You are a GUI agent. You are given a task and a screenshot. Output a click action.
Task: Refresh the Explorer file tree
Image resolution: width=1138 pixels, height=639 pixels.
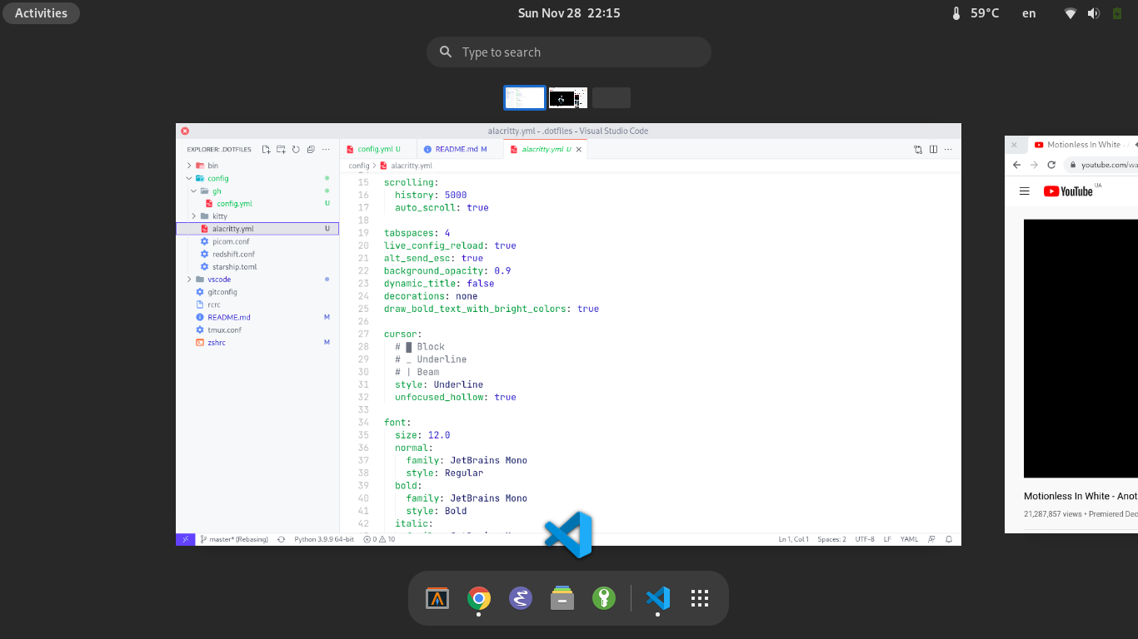pos(296,150)
